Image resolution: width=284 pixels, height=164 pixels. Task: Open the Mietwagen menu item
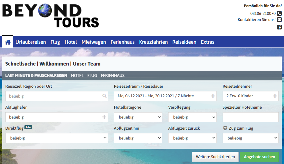tap(94, 42)
